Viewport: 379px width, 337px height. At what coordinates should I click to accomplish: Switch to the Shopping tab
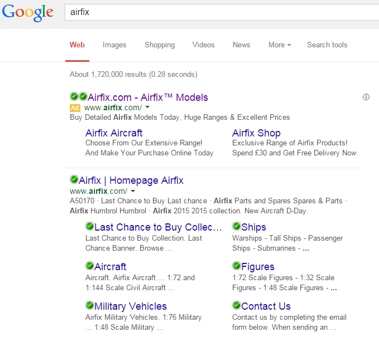[160, 45]
